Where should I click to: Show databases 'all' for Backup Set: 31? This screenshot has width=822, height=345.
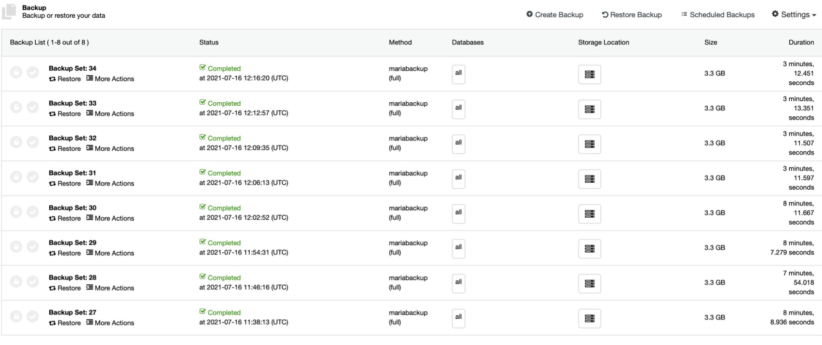pyautogui.click(x=458, y=179)
